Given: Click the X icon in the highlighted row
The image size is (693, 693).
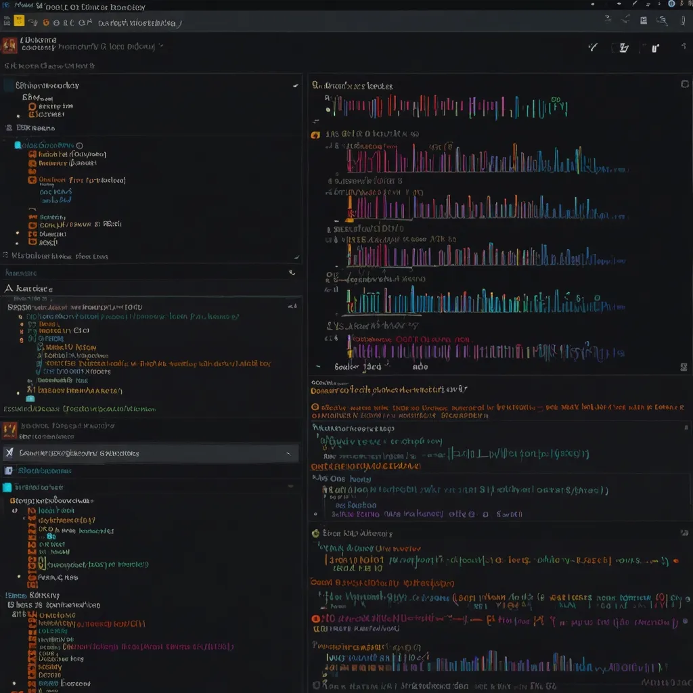Looking at the screenshot, I should tap(9, 453).
